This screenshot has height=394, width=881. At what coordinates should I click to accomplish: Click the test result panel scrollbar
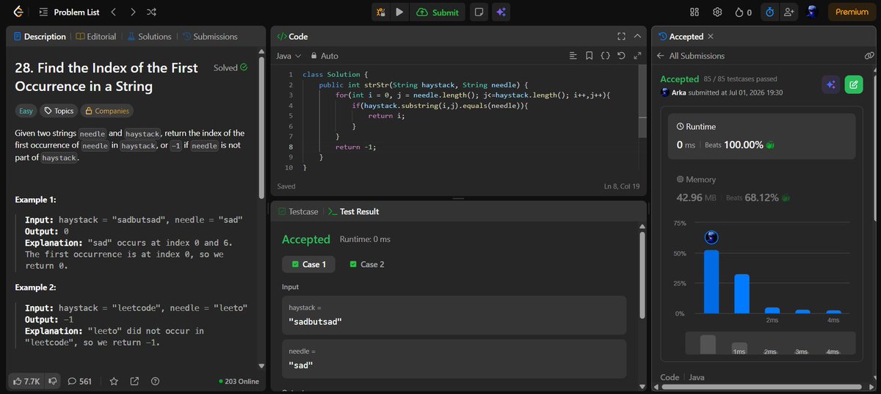click(644, 275)
